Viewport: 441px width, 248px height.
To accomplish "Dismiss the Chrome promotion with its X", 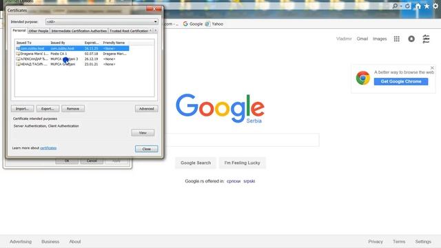I will tap(432, 68).
